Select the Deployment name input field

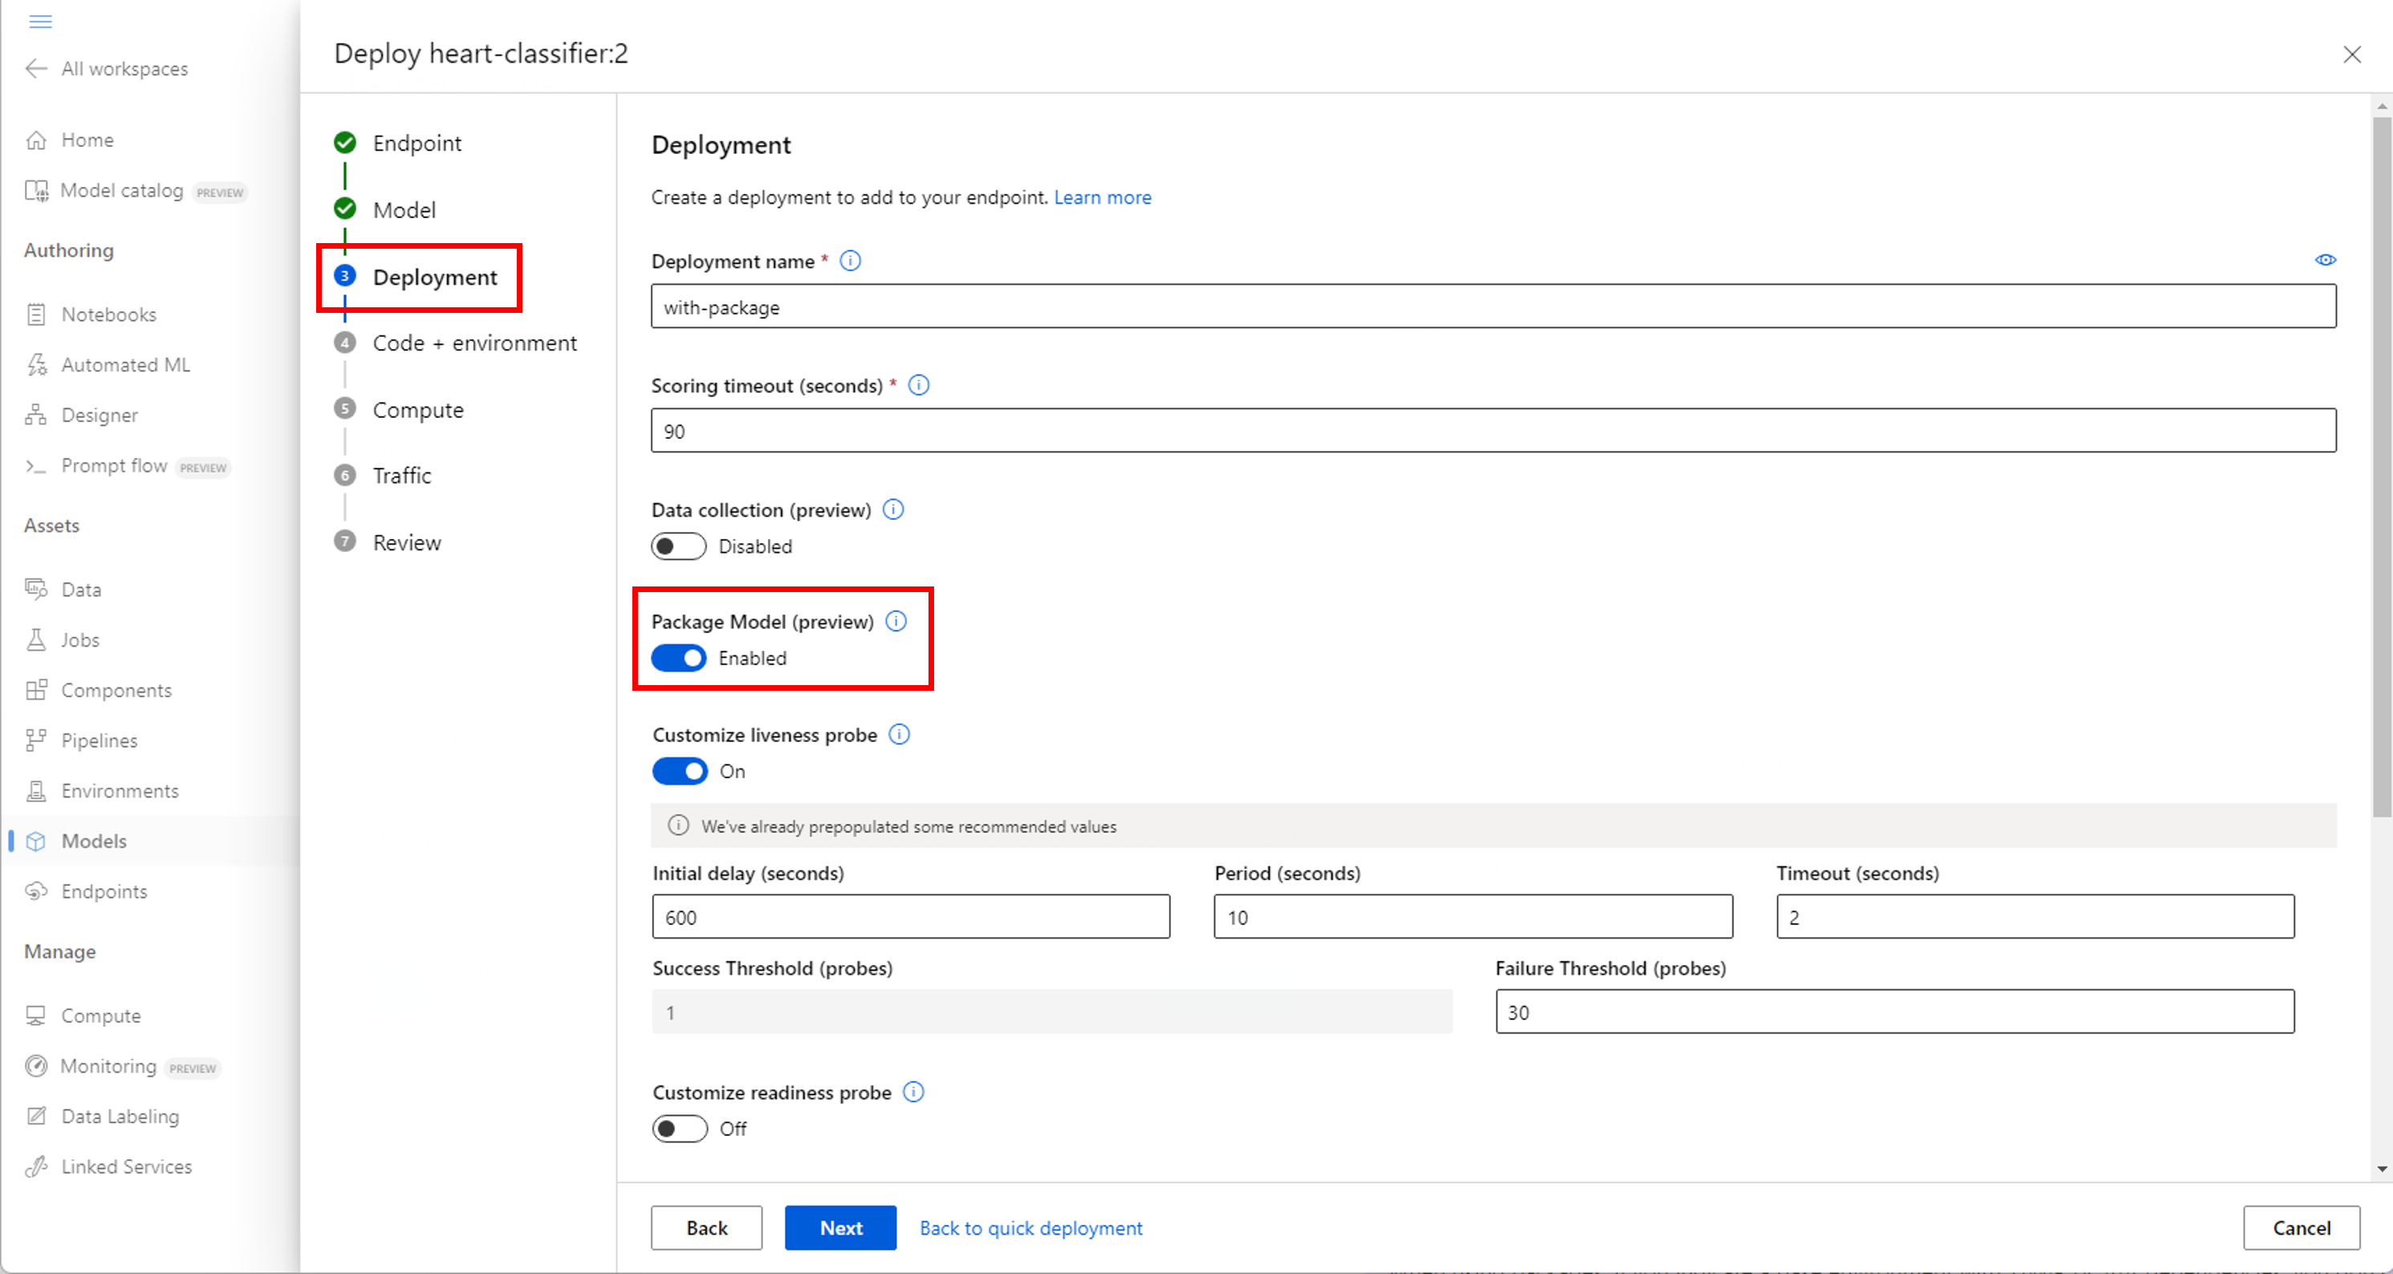pos(1493,307)
